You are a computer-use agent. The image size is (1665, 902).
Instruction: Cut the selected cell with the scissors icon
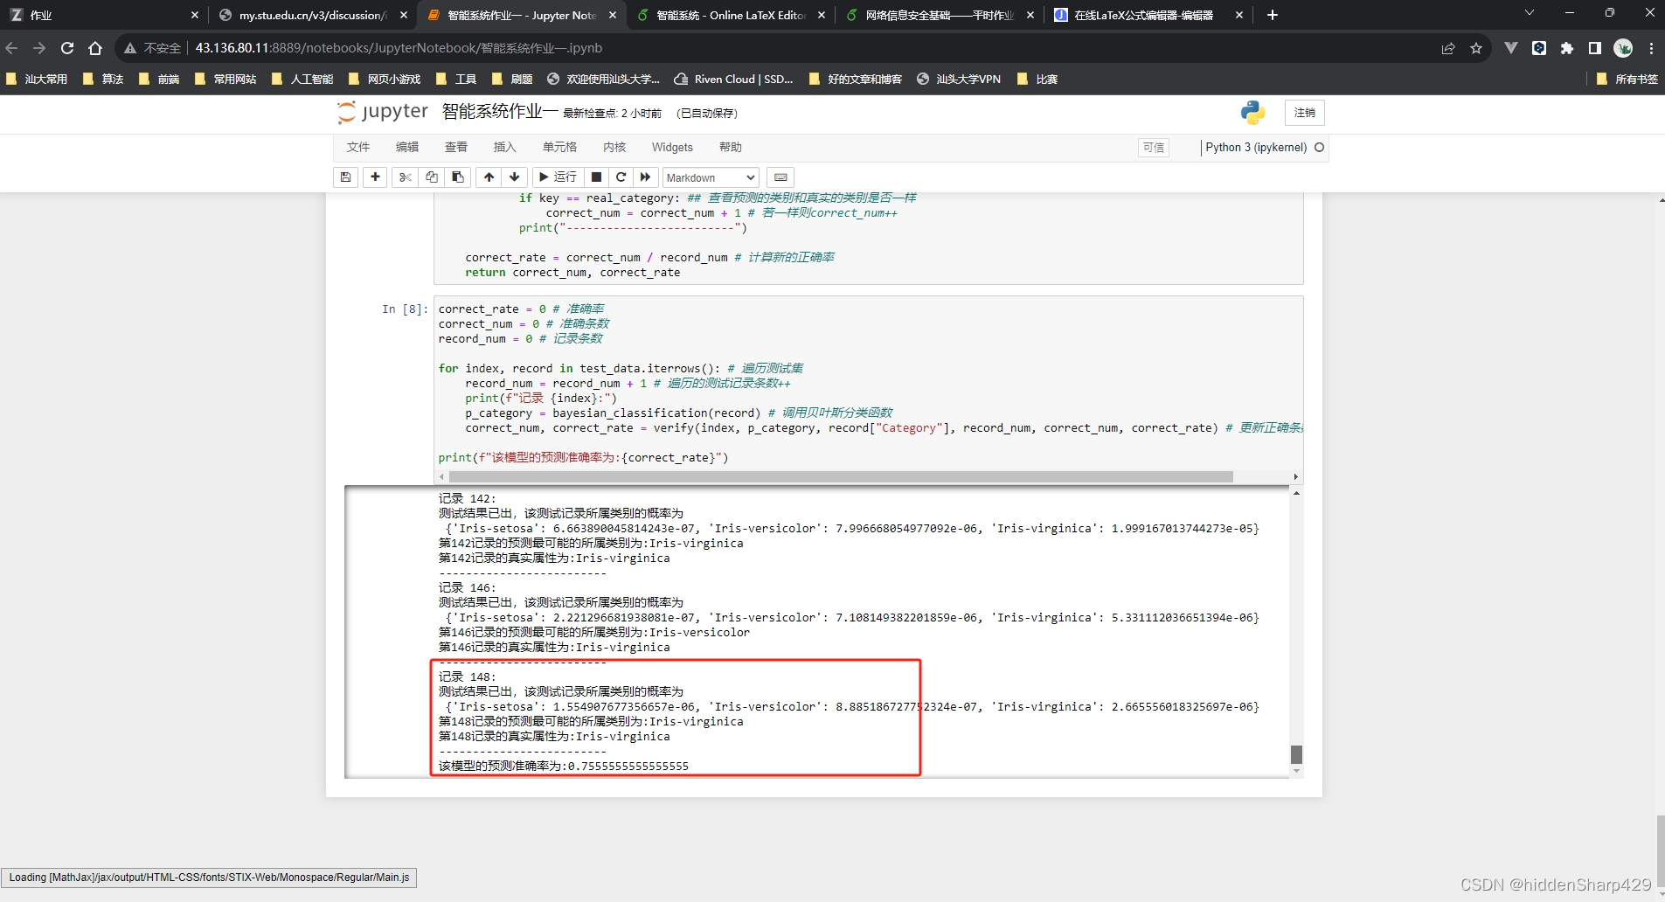point(405,177)
